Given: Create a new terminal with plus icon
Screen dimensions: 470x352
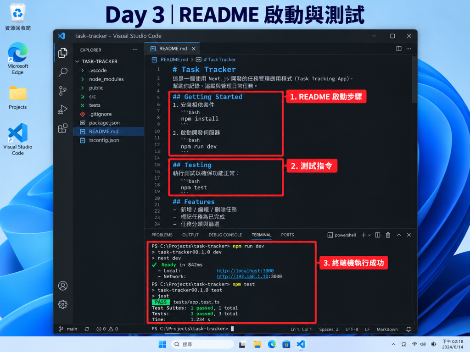Looking at the screenshot, I should (x=364, y=235).
